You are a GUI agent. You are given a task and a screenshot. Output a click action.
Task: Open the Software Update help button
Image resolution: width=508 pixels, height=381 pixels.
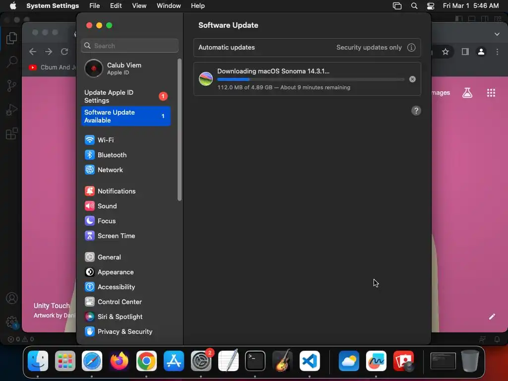coord(416,111)
